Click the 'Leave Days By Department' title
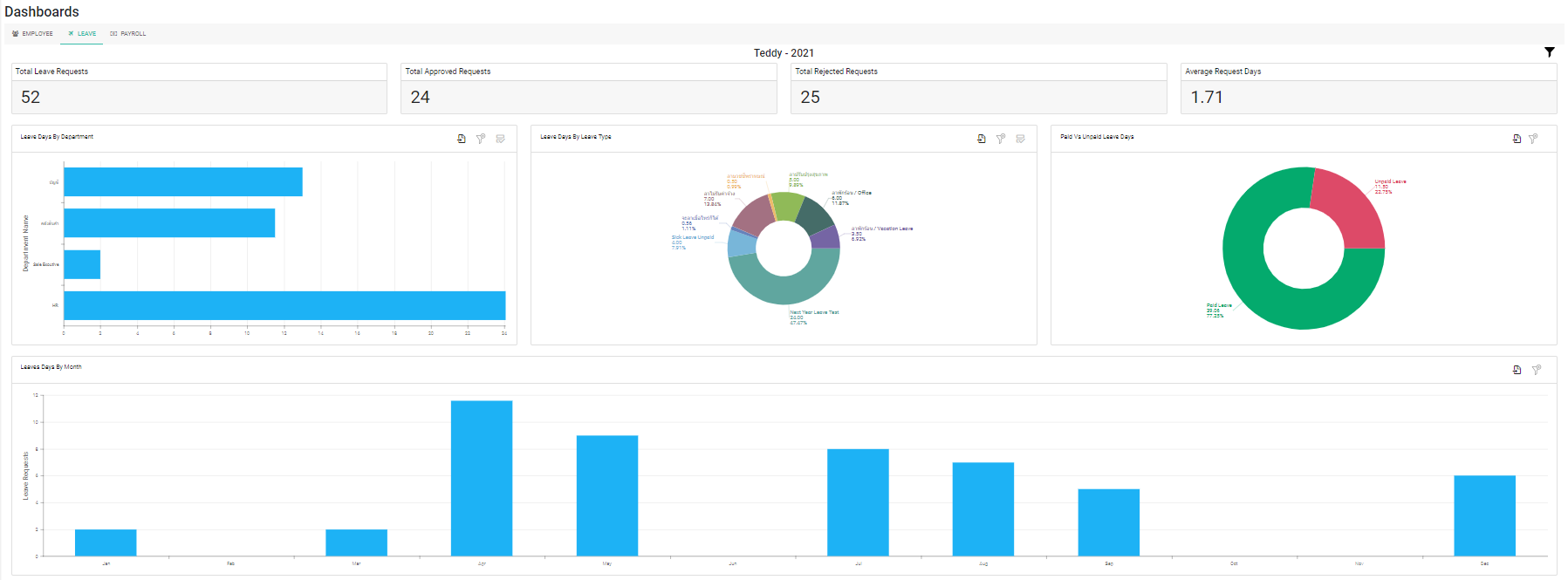The image size is (1568, 580). coord(57,137)
